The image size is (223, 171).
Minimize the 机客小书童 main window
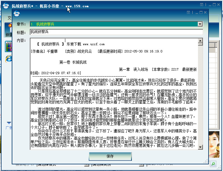tap(210, 5)
